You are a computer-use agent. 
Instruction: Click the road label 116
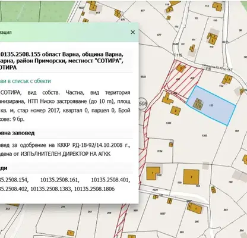tap(208, 68)
